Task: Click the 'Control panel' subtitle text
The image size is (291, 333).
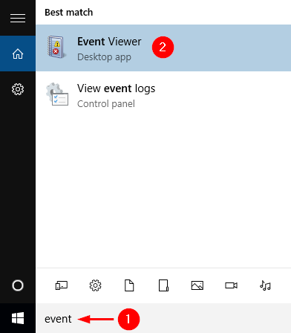Action: coord(106,104)
